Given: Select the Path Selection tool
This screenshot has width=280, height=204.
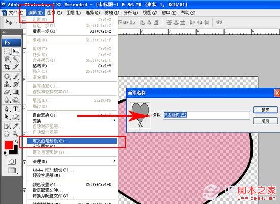Looking at the screenshot, I should pos(7,117).
